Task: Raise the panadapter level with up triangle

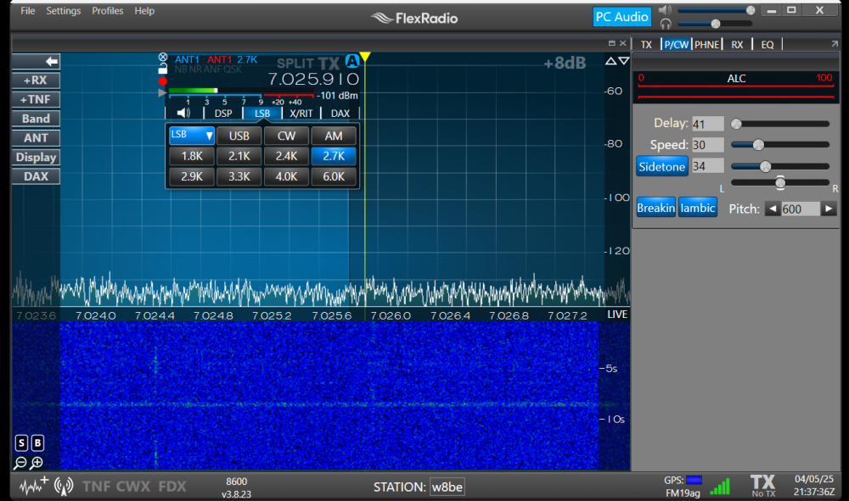Action: tap(610, 61)
